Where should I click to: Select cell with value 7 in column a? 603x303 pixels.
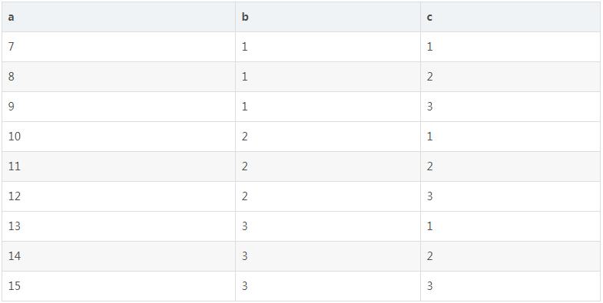click(x=118, y=47)
